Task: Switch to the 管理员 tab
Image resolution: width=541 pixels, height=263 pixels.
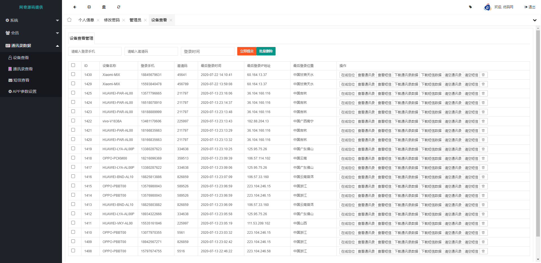Action: [136, 20]
